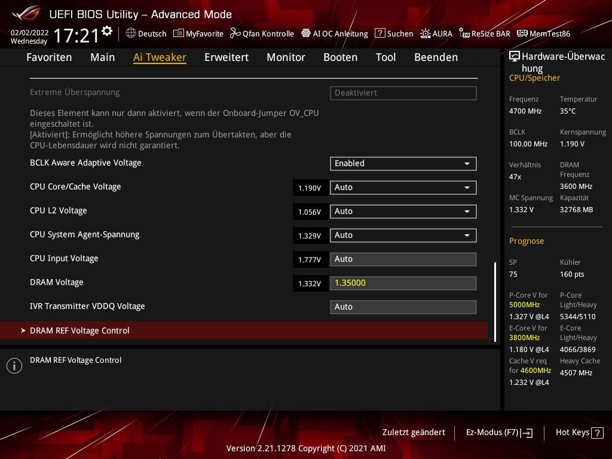Open the Monitor tab
Screen dimensions: 612x459
(x=286, y=57)
